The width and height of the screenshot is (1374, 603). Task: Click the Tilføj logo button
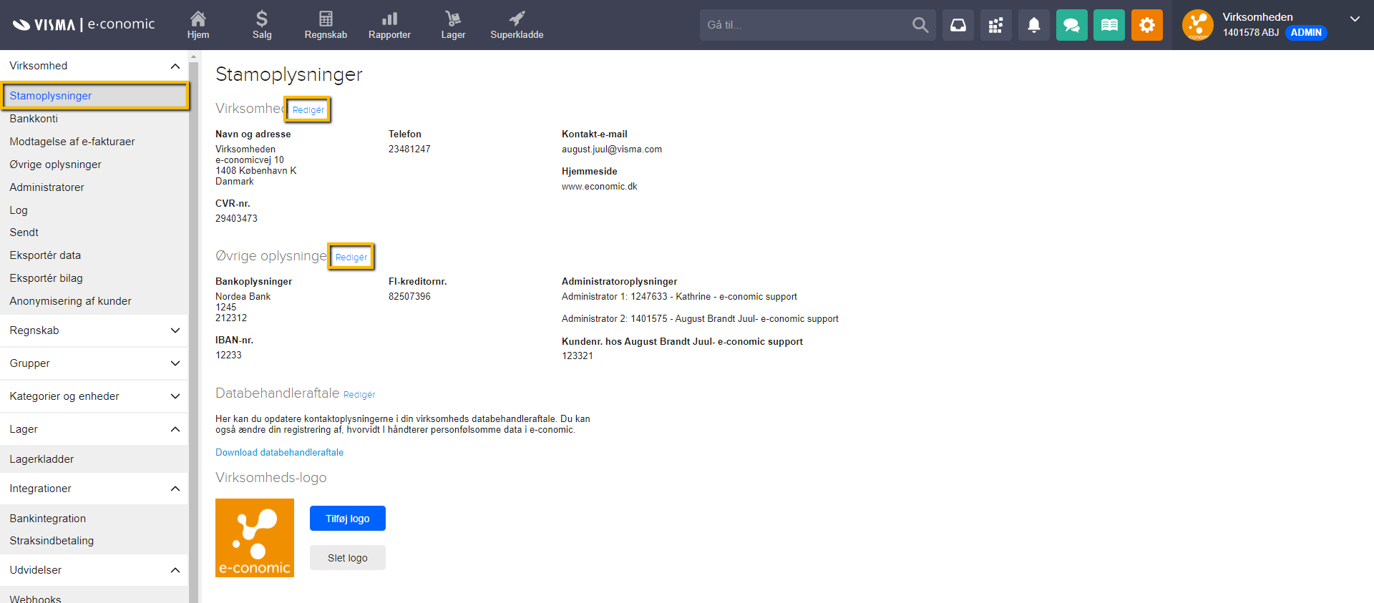tap(347, 519)
